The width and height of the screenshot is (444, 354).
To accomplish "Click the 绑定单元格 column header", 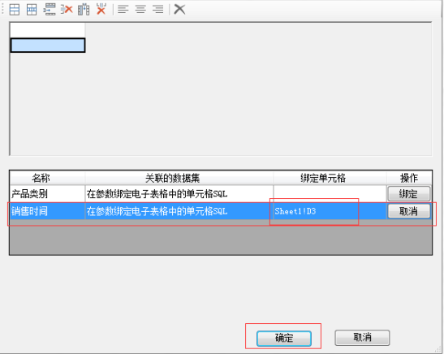I will (x=323, y=178).
